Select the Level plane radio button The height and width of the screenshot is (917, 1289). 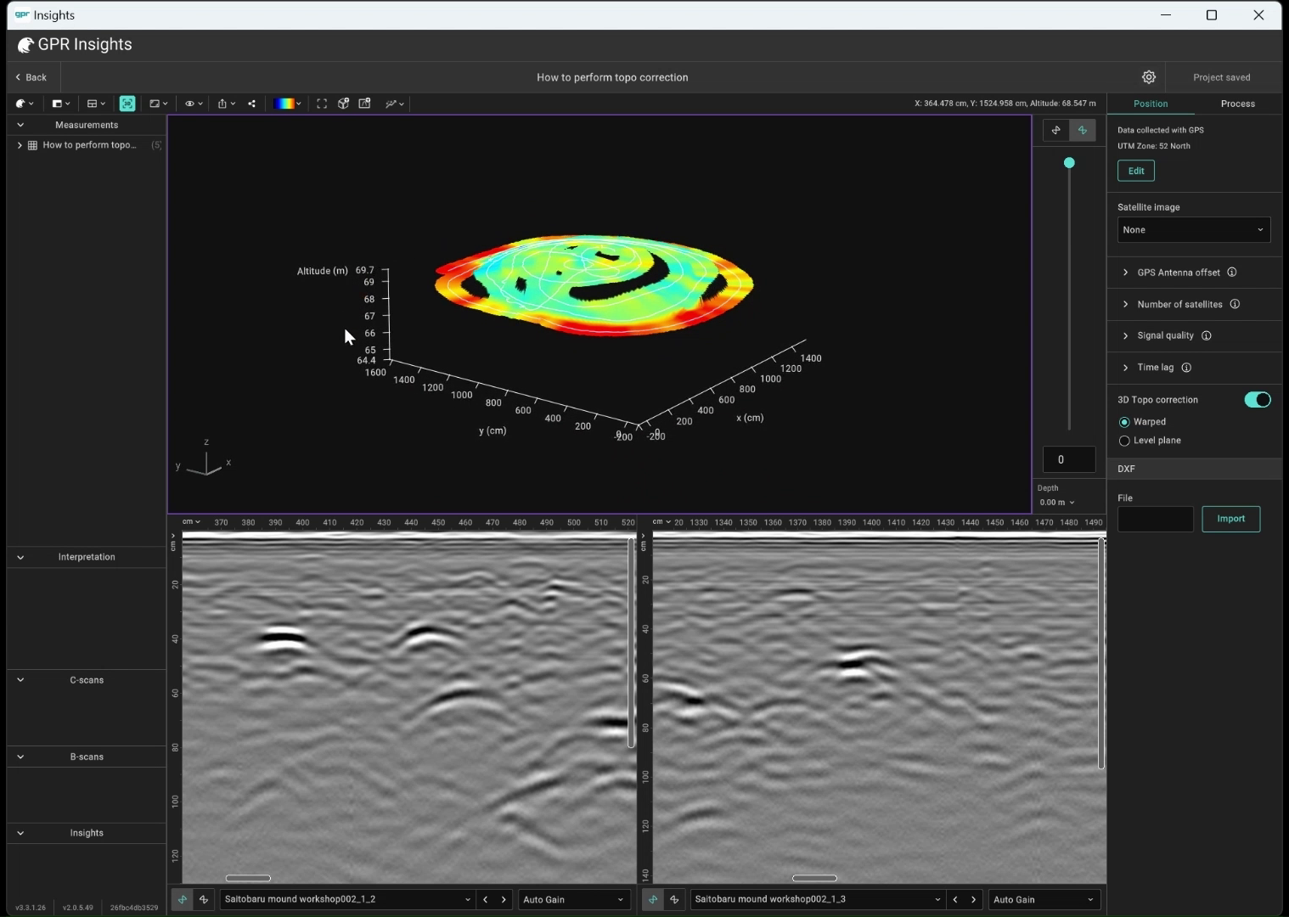1124,440
